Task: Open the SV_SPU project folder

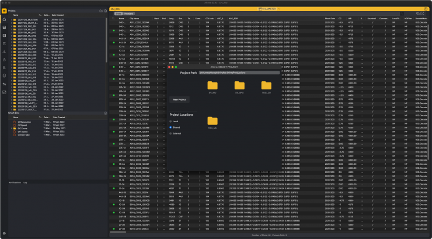Action: coord(239,86)
